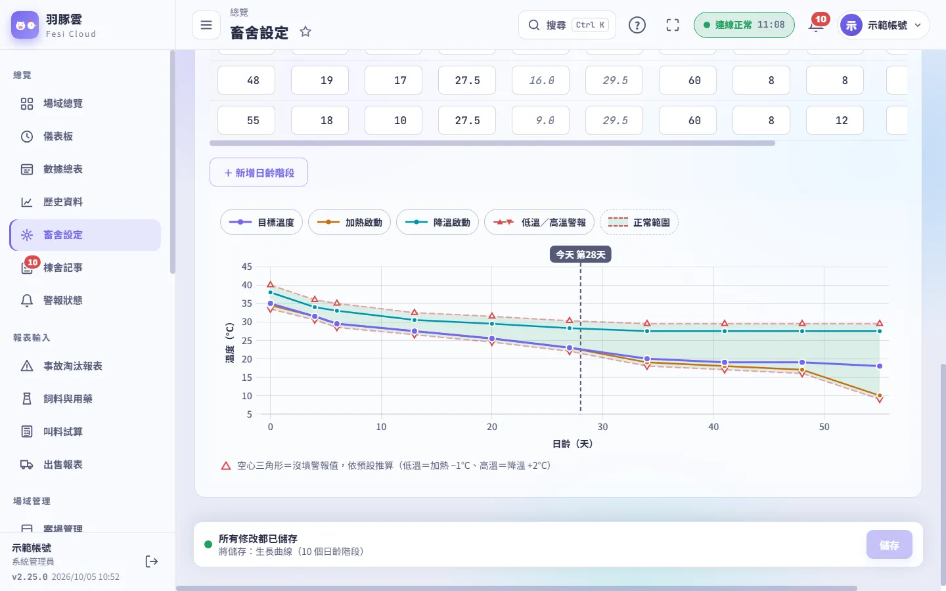Log out using the sidebar exit icon
The height and width of the screenshot is (591, 946).
152,561
